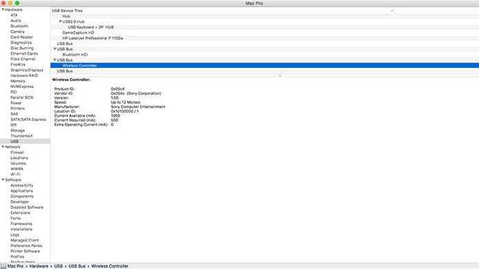Open Developer software info

[x=19, y=202]
